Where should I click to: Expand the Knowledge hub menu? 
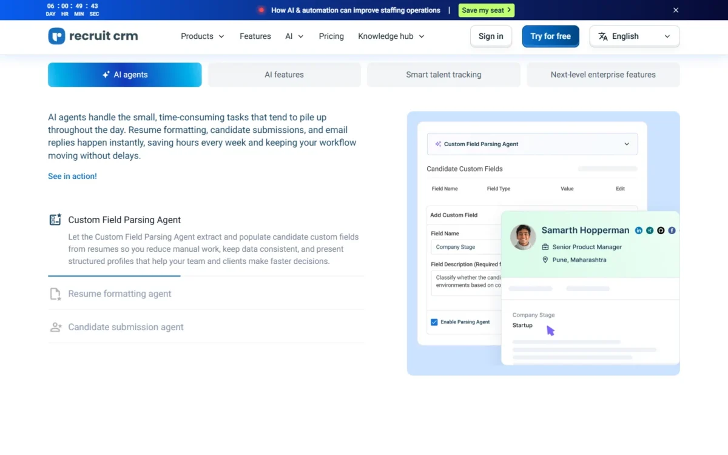coord(391,36)
